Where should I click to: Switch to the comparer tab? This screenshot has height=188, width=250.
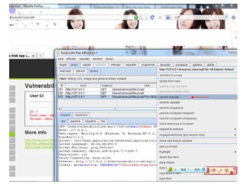[181, 65]
